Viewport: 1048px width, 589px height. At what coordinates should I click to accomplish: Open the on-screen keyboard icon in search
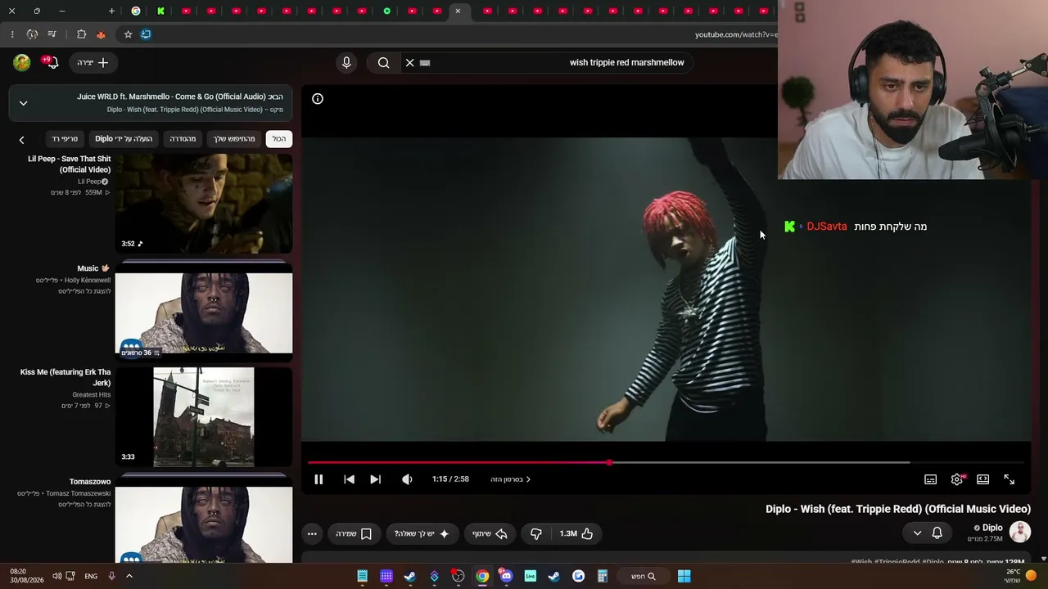tap(425, 62)
